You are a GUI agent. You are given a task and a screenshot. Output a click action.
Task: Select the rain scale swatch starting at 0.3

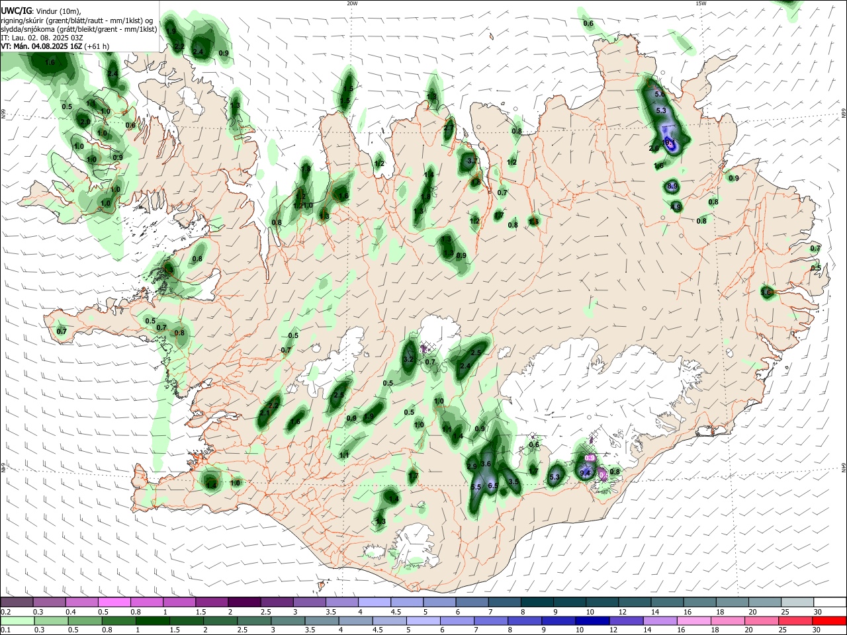52,620
